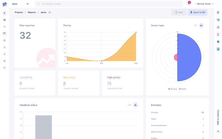This screenshot has width=222, height=139.
Task: Open the dashboard grid icon in sidebar
Action: pos(4,20)
